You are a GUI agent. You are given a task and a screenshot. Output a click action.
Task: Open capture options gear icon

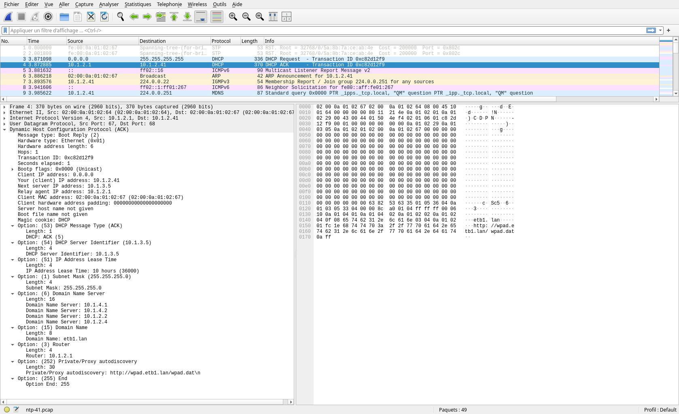coord(48,17)
